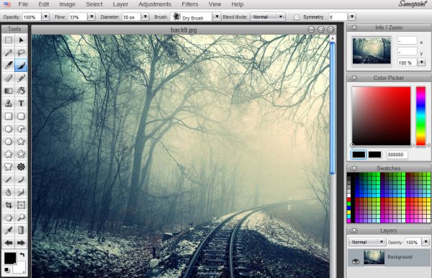Open the View menu
This screenshot has height=278, width=432.
pos(215,4)
